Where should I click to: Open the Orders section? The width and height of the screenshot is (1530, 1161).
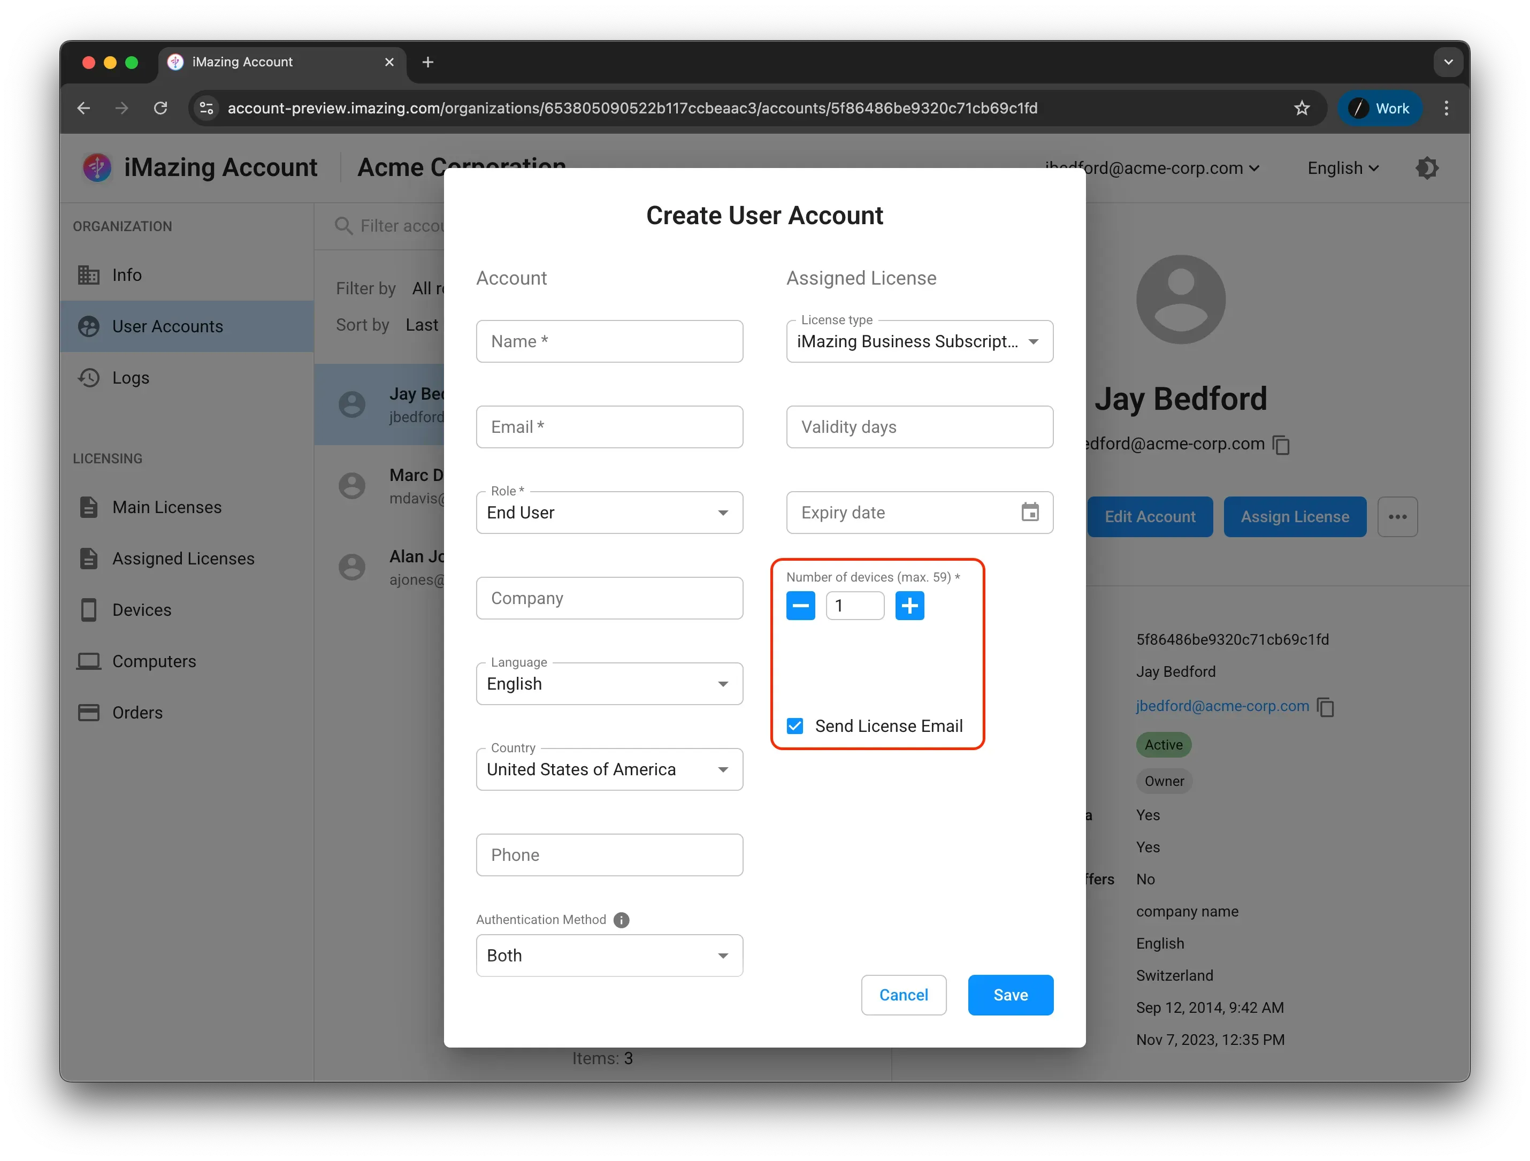pos(139,712)
